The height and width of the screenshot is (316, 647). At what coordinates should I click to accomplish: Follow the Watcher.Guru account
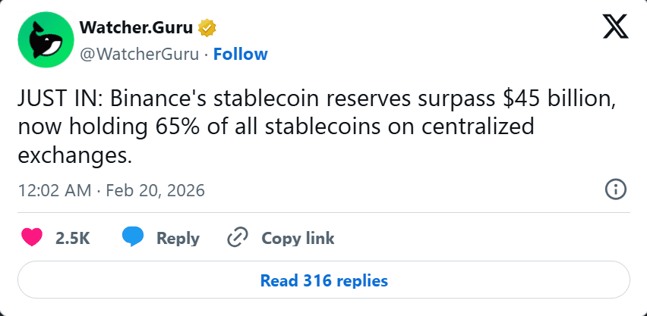click(x=240, y=54)
